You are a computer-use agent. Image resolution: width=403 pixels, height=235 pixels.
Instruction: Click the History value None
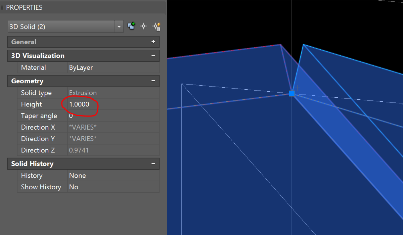[113, 176]
